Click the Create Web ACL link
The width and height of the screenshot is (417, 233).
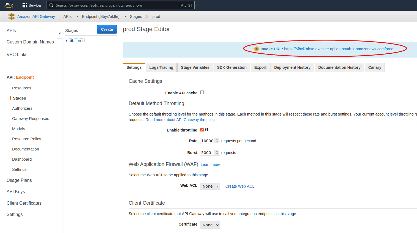240,186
